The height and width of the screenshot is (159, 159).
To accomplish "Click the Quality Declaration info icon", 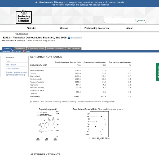I will (x=69, y=38).
